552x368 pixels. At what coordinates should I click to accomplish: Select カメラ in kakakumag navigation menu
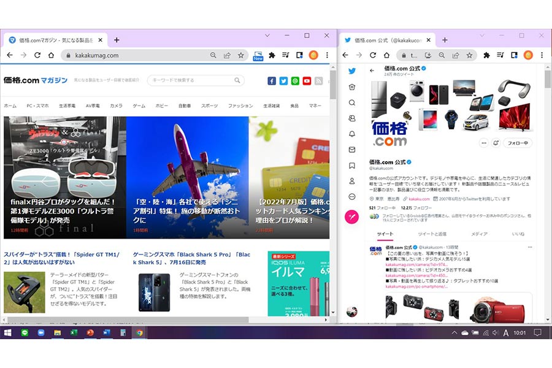click(116, 105)
